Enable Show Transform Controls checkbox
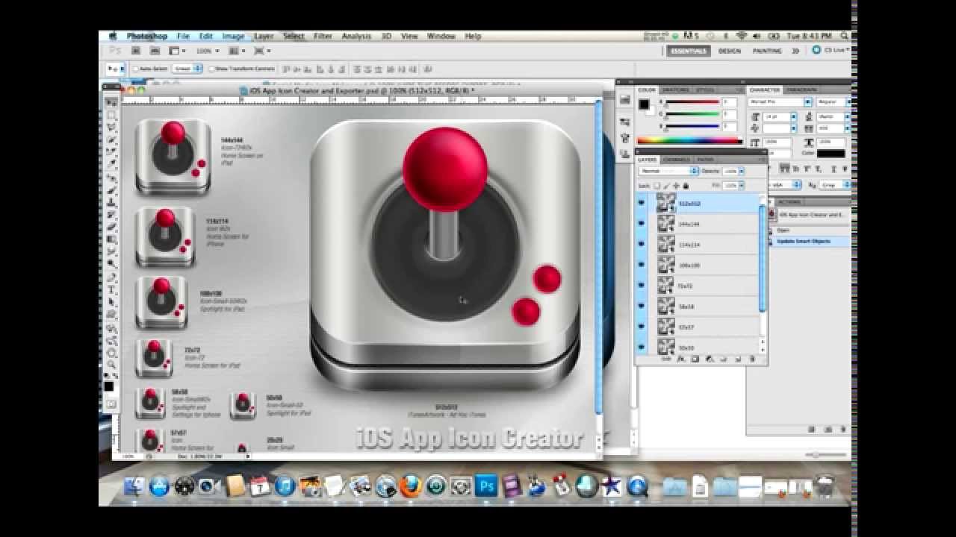This screenshot has height=537, width=956. [212, 69]
